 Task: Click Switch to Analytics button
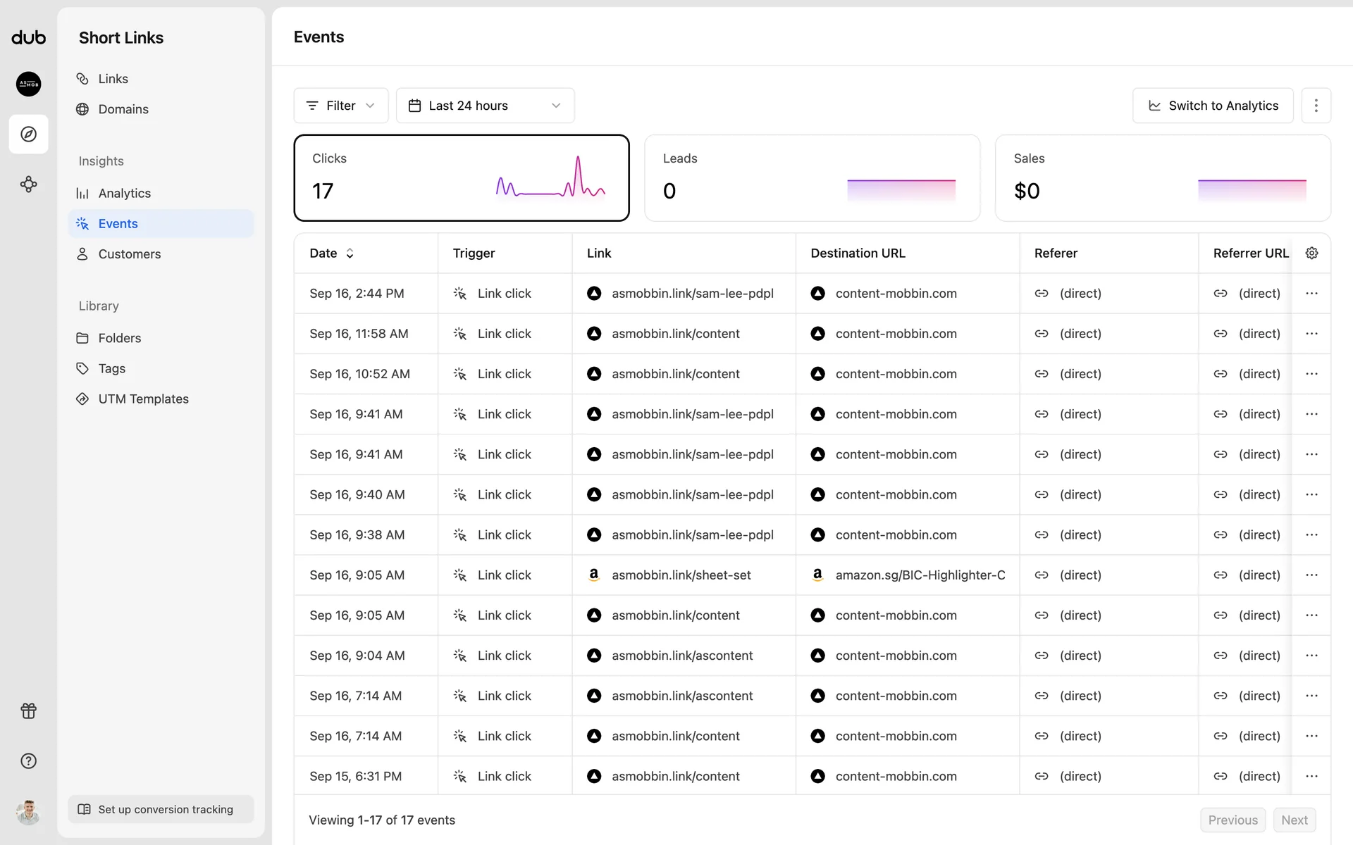pyautogui.click(x=1213, y=106)
